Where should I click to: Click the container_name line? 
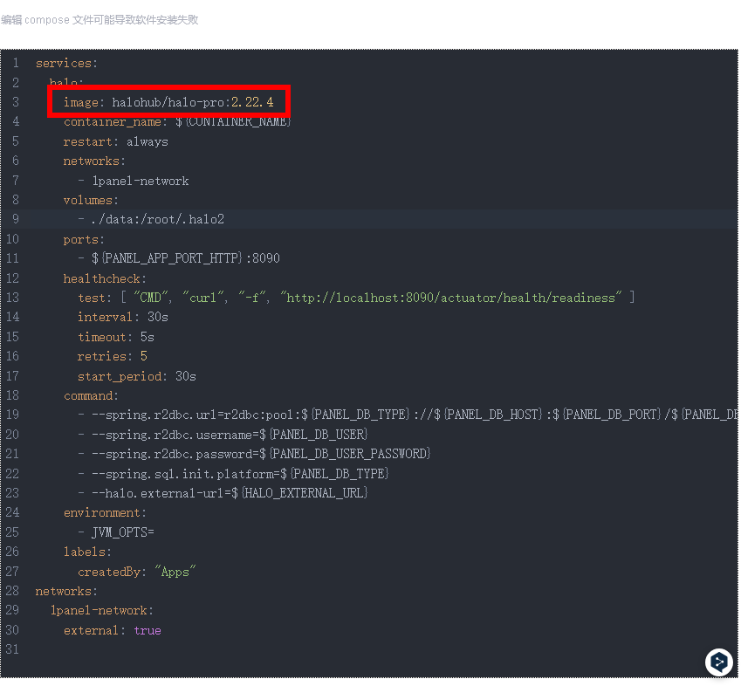(x=176, y=122)
